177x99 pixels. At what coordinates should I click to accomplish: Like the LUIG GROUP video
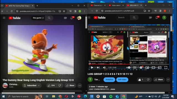click(141, 79)
